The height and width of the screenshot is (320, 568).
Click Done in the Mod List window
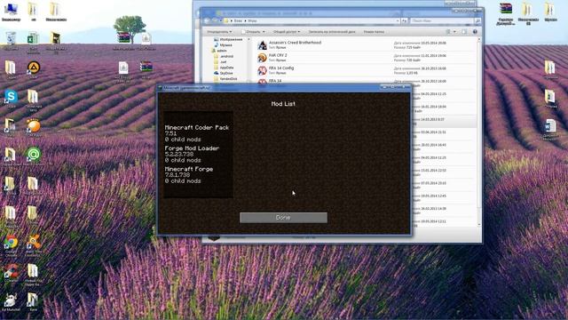[283, 218]
